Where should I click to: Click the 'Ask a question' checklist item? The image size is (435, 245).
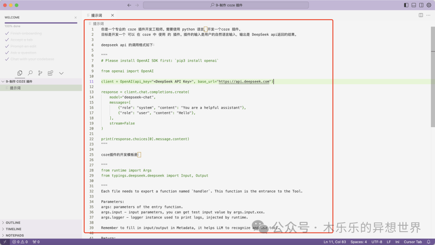[23, 53]
